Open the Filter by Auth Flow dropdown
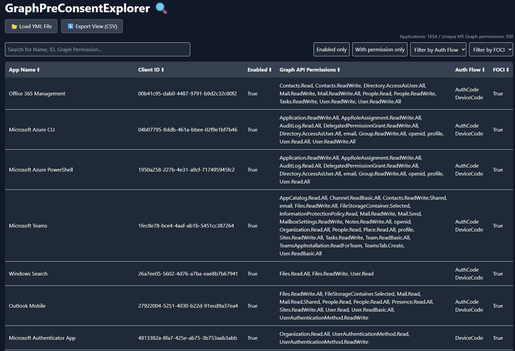Viewport: 515px width, 351px height. (438, 49)
